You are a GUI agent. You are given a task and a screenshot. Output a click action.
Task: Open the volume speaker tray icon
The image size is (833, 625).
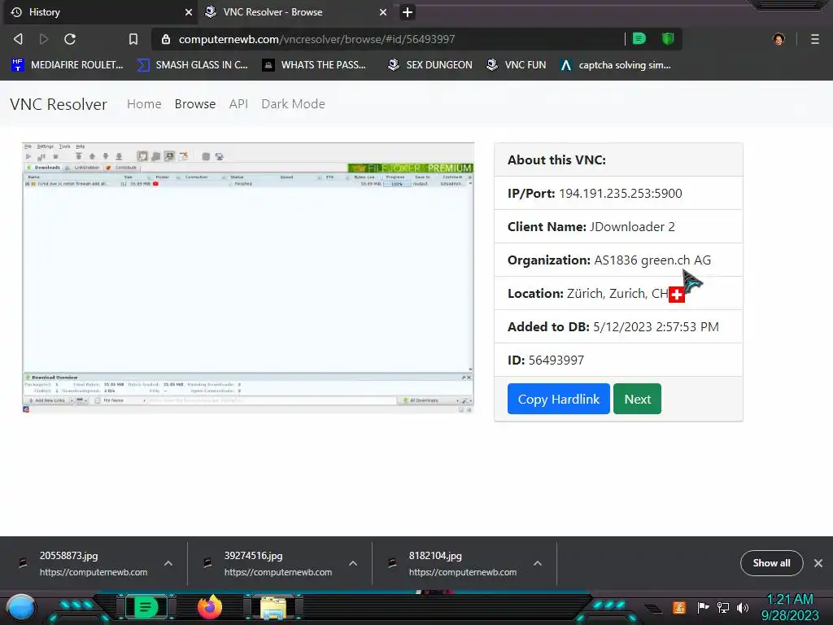(743, 607)
